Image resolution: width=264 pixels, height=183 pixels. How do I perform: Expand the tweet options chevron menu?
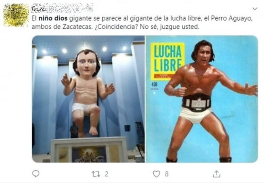point(255,9)
